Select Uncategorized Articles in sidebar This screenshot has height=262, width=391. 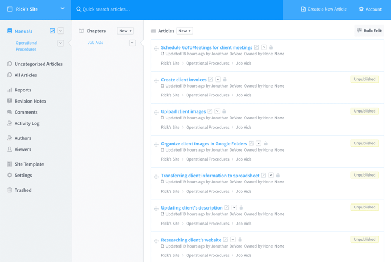click(38, 64)
